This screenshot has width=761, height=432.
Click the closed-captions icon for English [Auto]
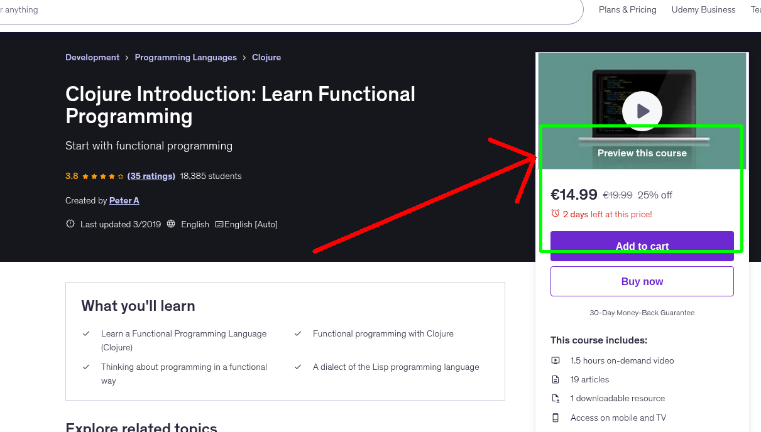(x=219, y=224)
